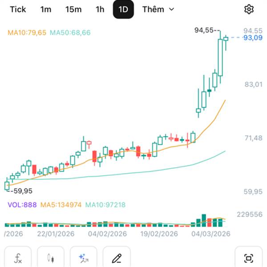Click the MA10:79,65 indicator label
This screenshot has height=267, width=267.
pos(27,32)
